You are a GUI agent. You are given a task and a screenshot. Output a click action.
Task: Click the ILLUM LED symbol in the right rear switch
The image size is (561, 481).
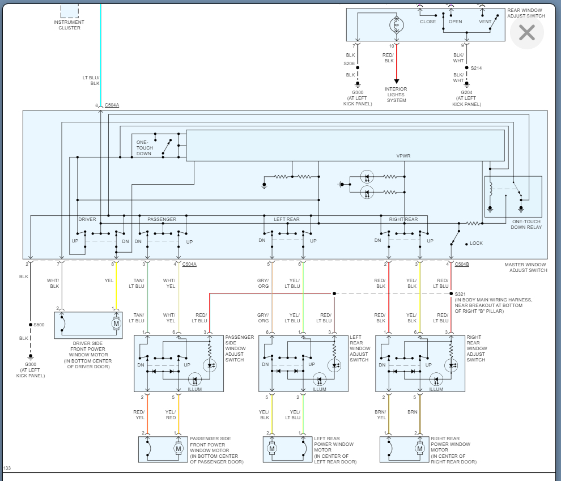tap(436, 380)
